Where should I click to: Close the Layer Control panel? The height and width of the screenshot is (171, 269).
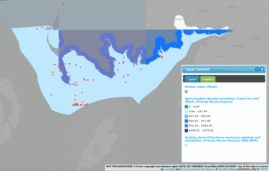[262, 69]
